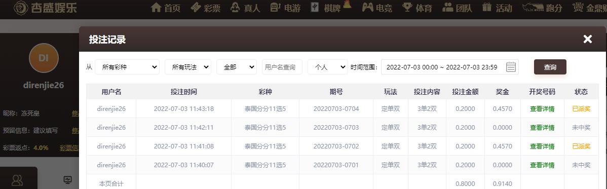View 查看详情 for period 20220703-0701
Viewport: 607px width, 189px height.
(542, 165)
